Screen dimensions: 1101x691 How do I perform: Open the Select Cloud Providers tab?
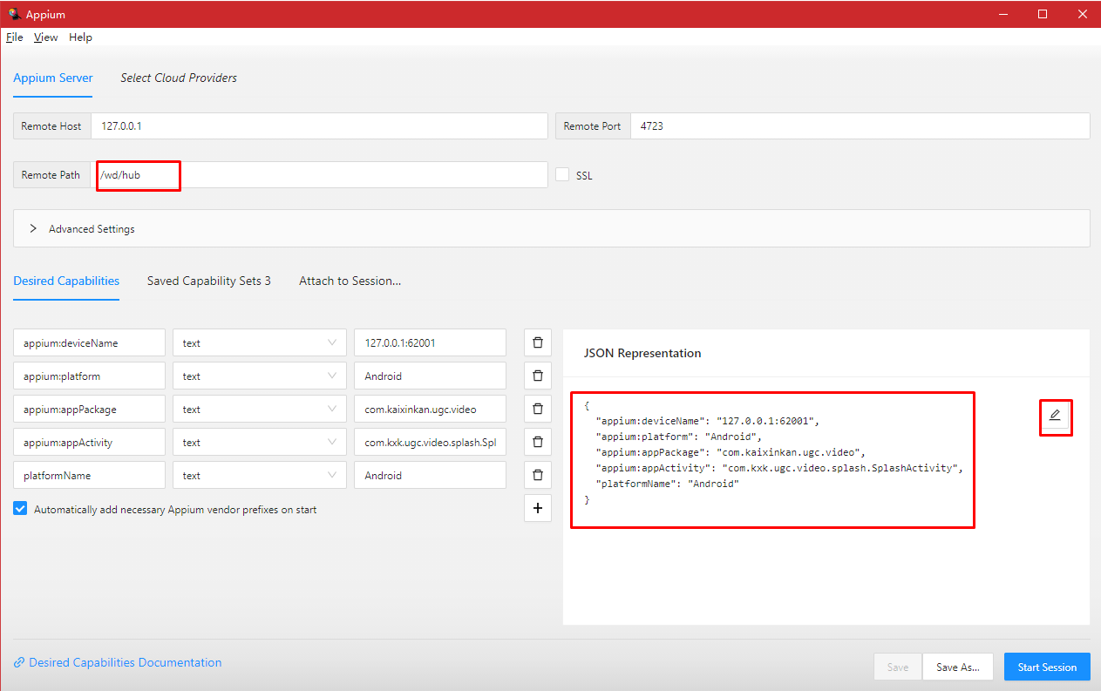point(179,78)
